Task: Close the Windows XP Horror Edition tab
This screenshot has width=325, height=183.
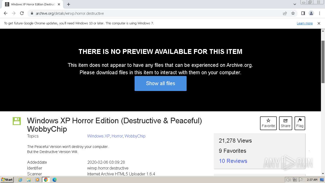Action: (59, 4)
